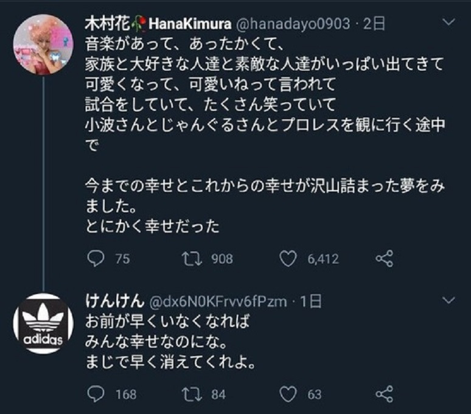Screen dimensions: 471x414
Task: Reply to HanaKimura's tweet via speech bubble icon
Action: pos(97,259)
